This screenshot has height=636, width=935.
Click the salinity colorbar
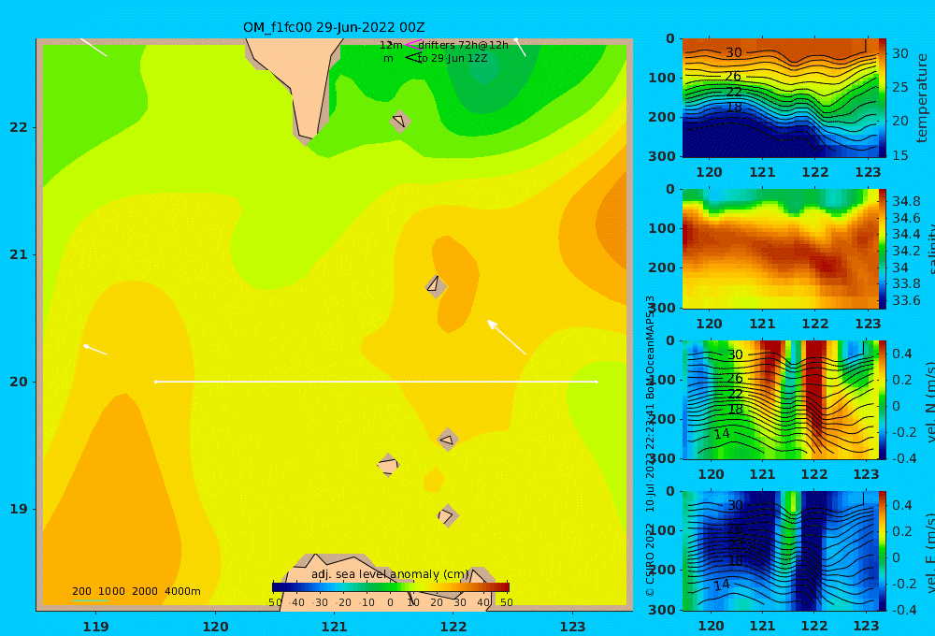(x=883, y=249)
